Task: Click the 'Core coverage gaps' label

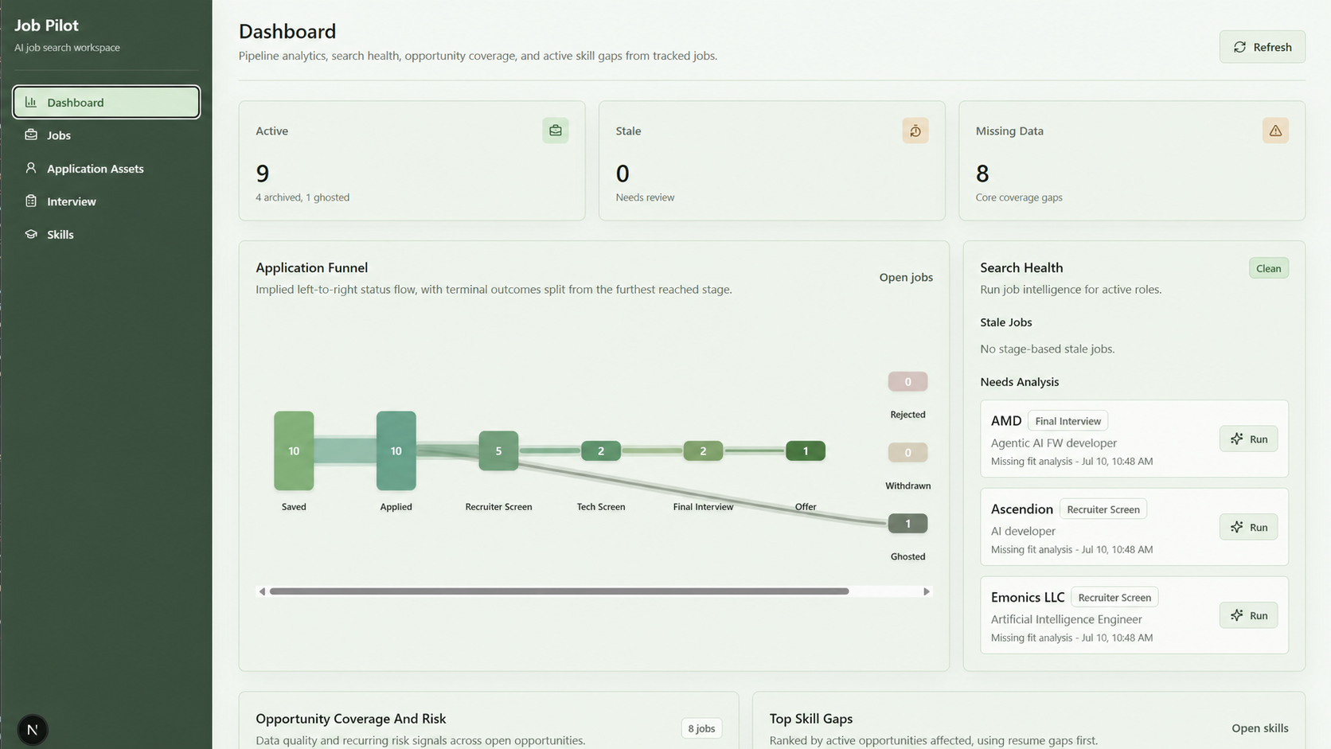Action: [1019, 197]
